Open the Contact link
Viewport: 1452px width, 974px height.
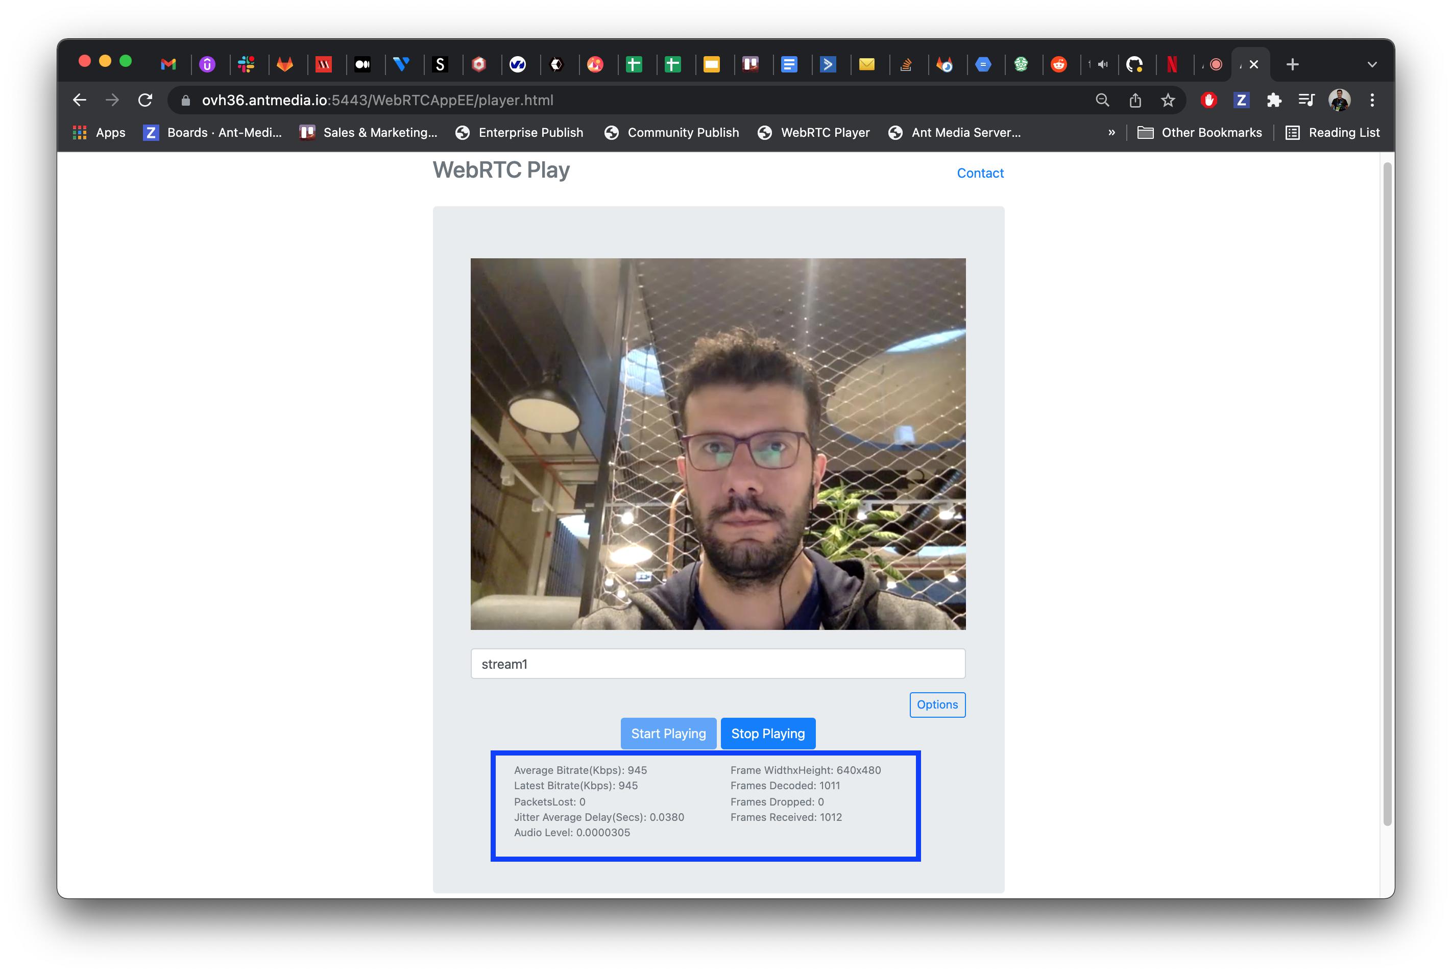(980, 173)
